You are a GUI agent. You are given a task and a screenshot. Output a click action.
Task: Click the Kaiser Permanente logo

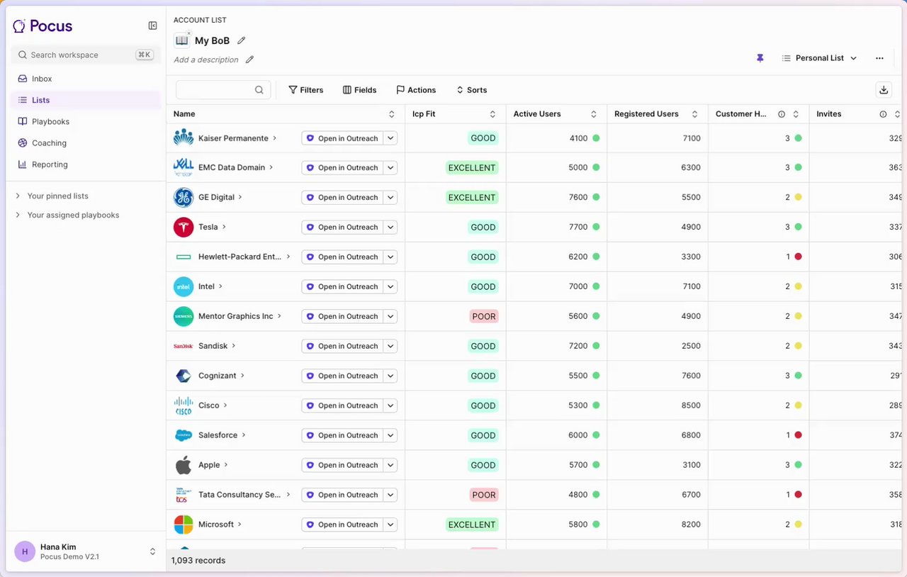click(x=184, y=138)
